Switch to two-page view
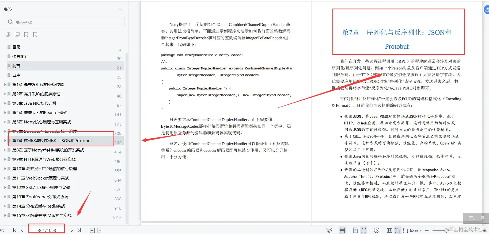The width and height of the screenshot is (489, 234). (363, 230)
